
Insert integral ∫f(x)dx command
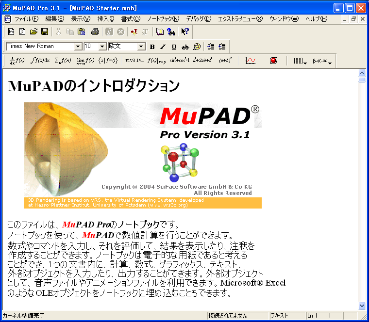pyautogui.click(x=40, y=61)
